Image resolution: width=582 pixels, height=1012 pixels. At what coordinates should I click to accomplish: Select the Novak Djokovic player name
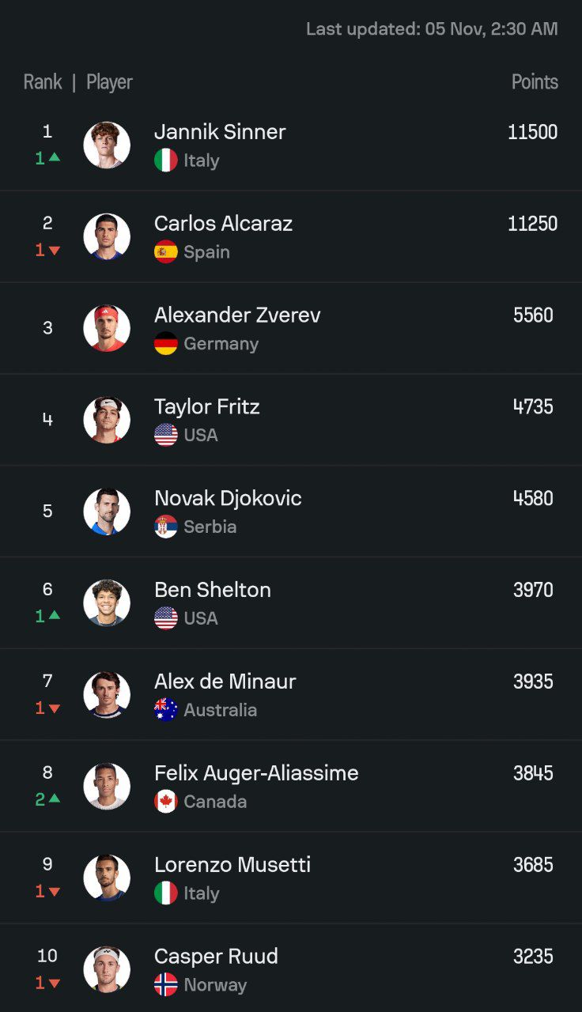(x=228, y=499)
